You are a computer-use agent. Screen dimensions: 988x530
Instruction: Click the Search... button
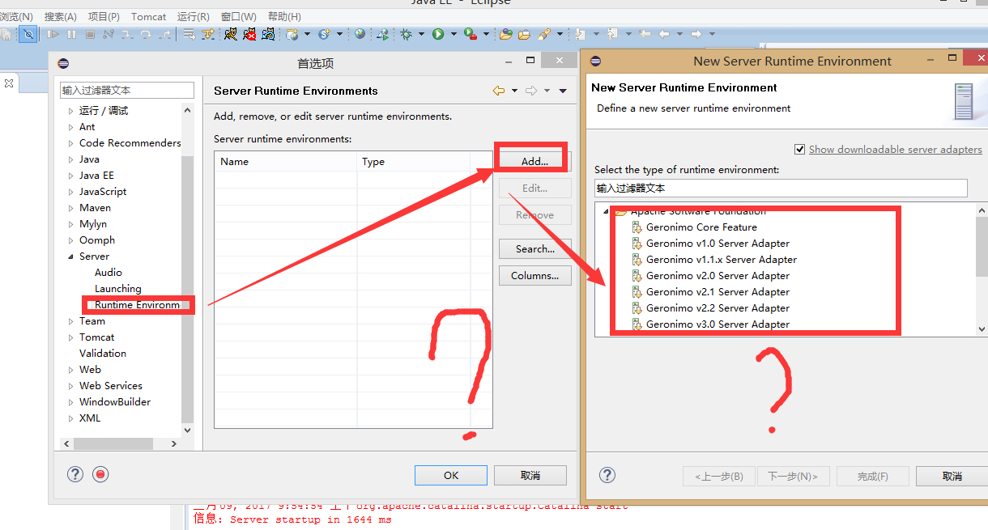[534, 248]
